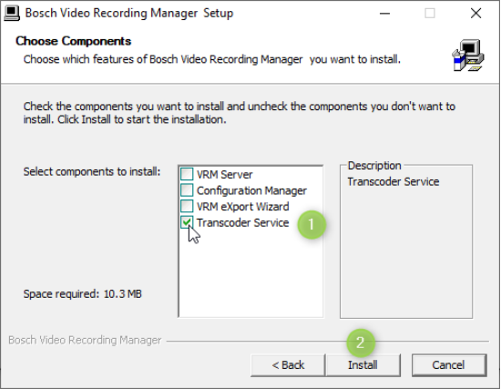
Task: Minimize the setup window
Action: click(384, 14)
